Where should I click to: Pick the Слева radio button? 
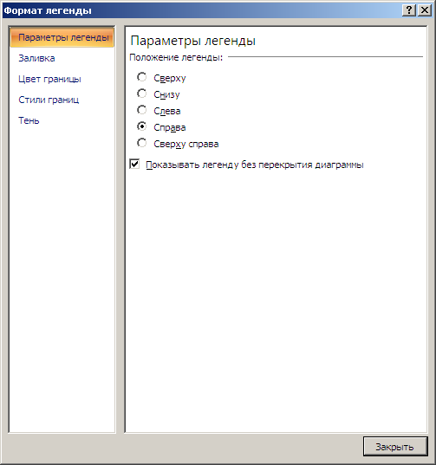pos(142,110)
